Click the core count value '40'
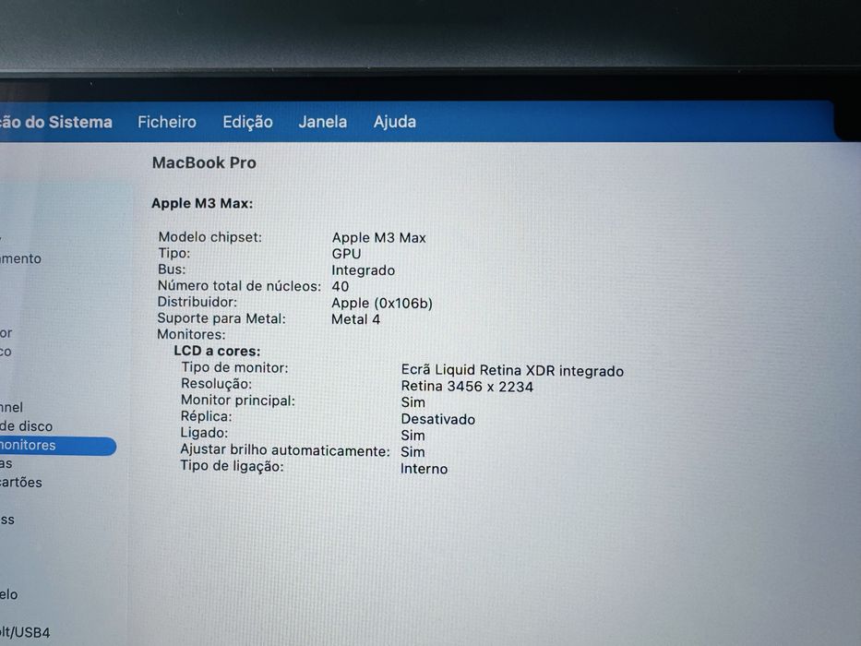861x646 pixels. click(x=340, y=286)
